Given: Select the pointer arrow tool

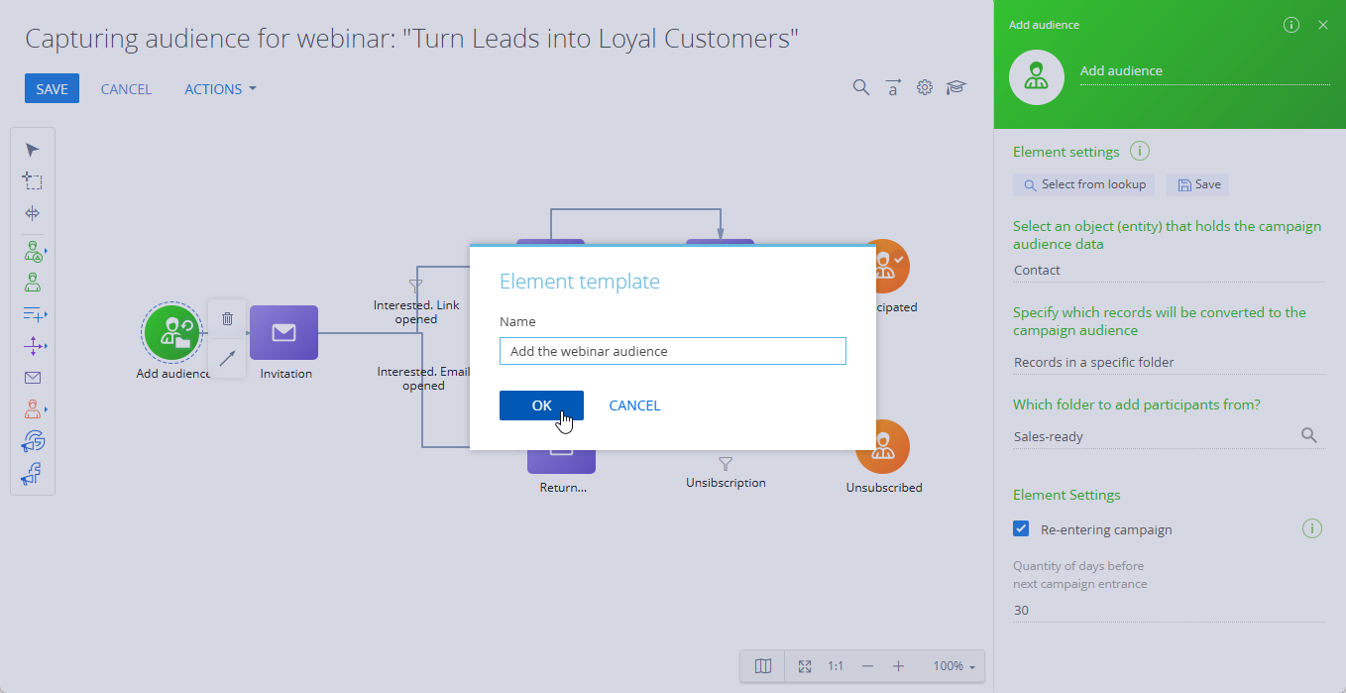Looking at the screenshot, I should (x=33, y=150).
